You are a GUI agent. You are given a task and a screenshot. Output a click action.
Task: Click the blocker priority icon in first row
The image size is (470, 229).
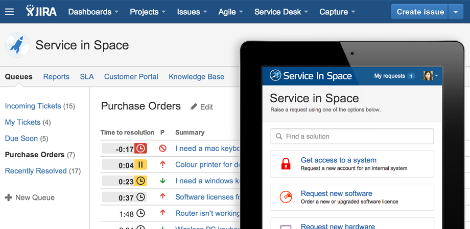click(x=162, y=149)
